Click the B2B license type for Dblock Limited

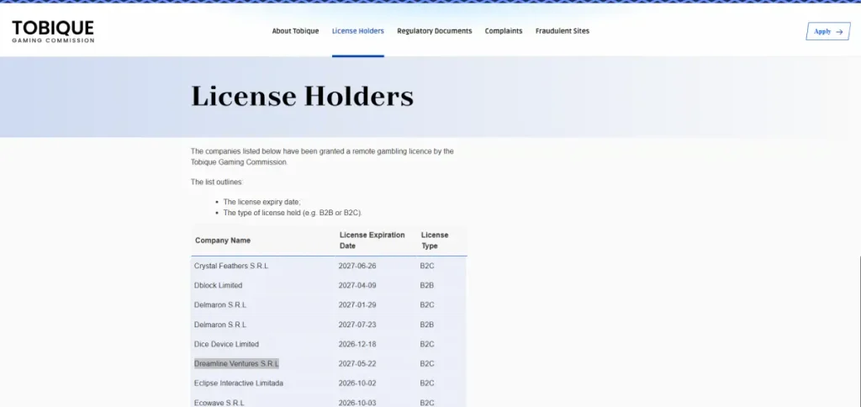point(427,286)
